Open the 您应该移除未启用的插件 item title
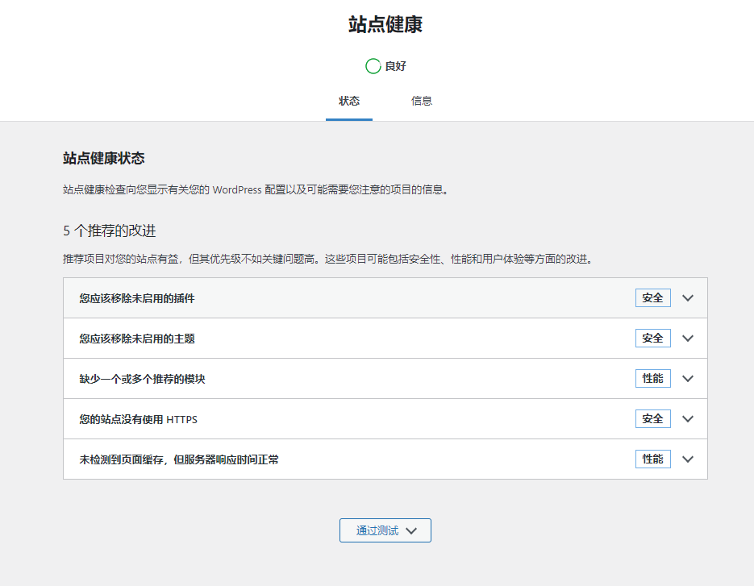Screen dimensions: 754x586 (x=137, y=298)
